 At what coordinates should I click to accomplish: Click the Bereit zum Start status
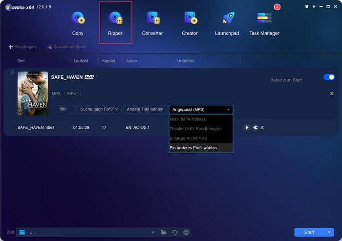pyautogui.click(x=286, y=80)
